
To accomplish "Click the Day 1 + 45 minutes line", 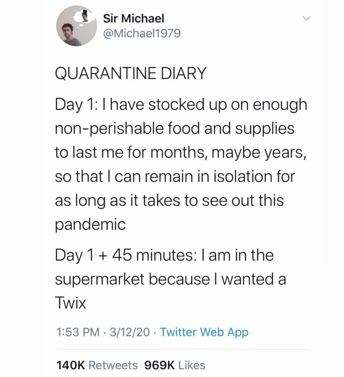I will pyautogui.click(x=164, y=255).
